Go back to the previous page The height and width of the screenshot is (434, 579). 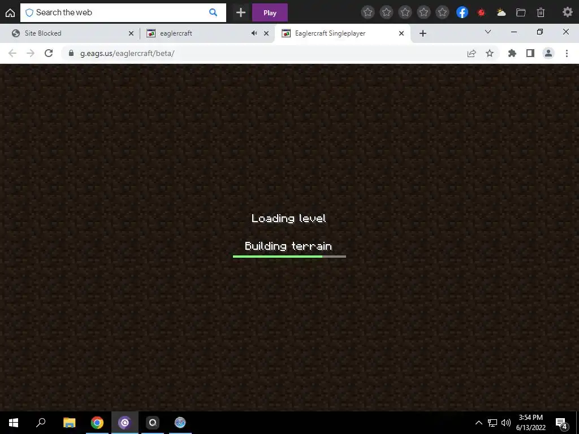point(12,53)
